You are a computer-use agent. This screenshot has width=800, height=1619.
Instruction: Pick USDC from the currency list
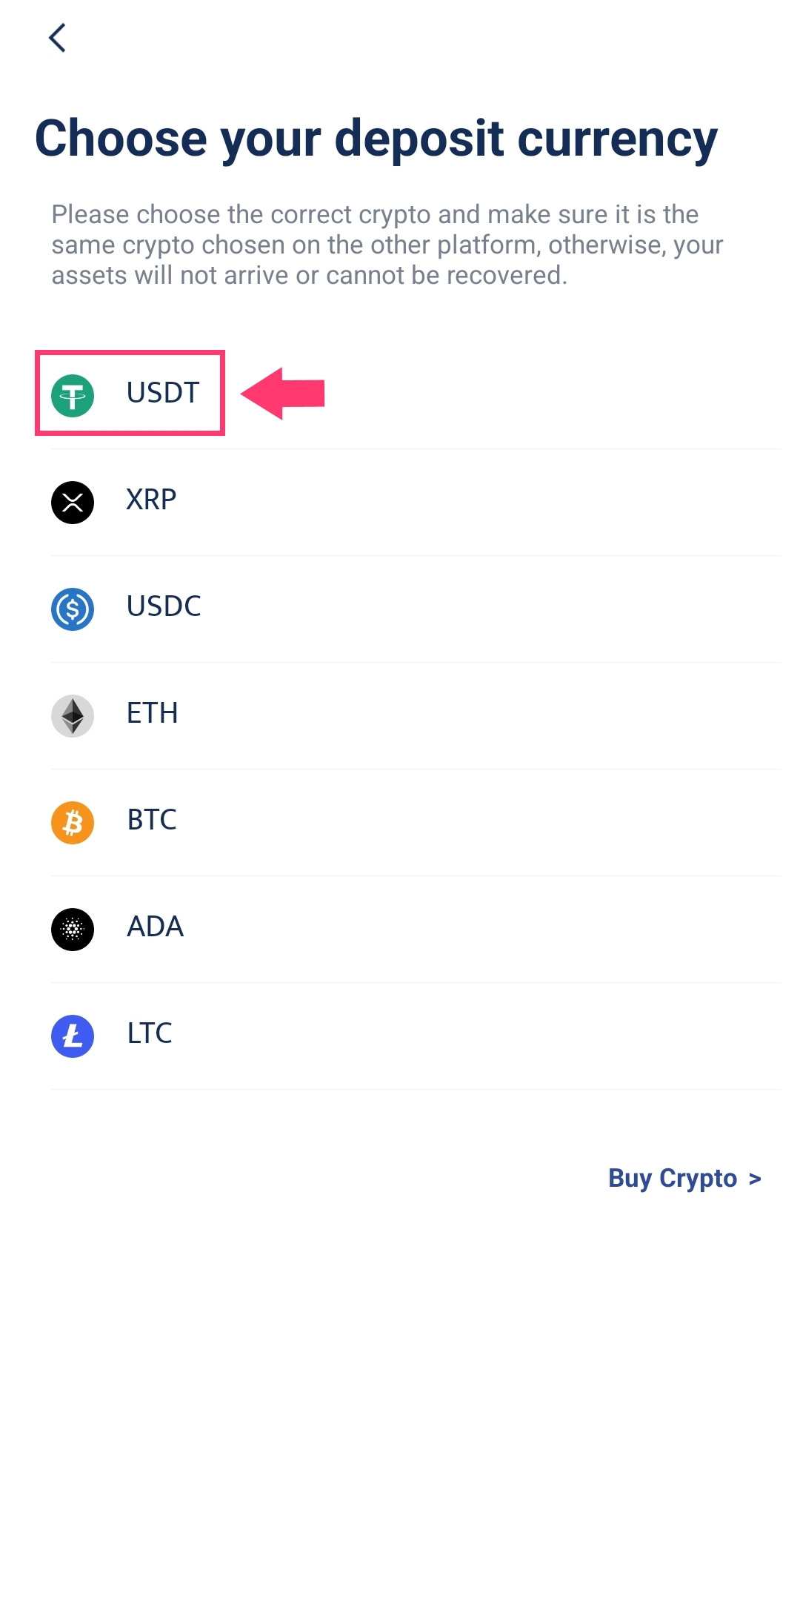tap(164, 606)
